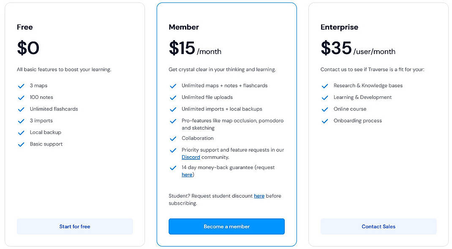
Task: Click the student discount "here" link
Action: coord(259,196)
